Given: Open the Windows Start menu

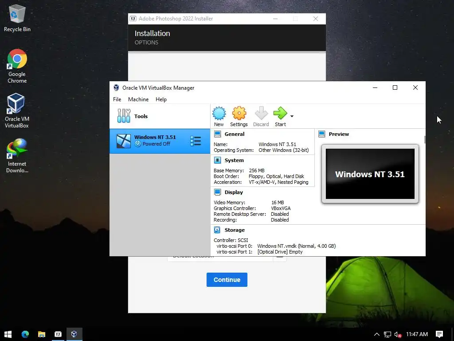Looking at the screenshot, I should (x=8, y=334).
